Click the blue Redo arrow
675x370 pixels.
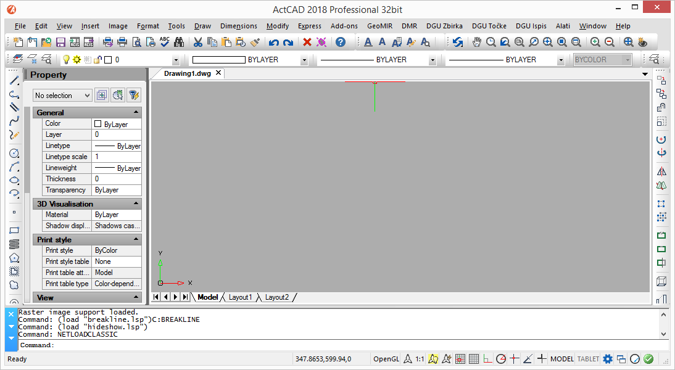click(288, 42)
